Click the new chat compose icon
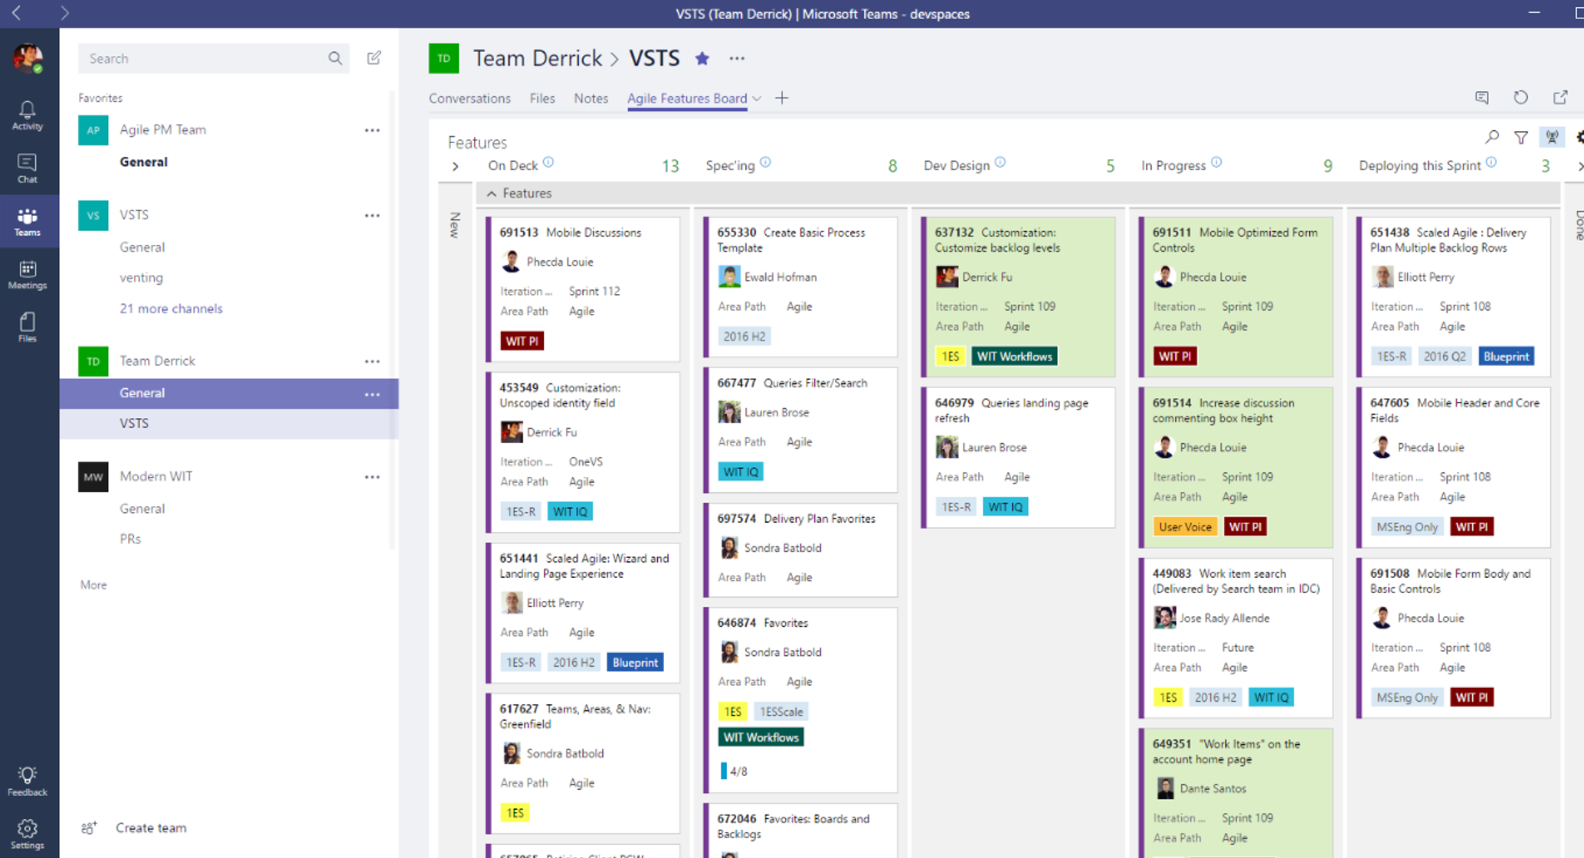 tap(374, 57)
